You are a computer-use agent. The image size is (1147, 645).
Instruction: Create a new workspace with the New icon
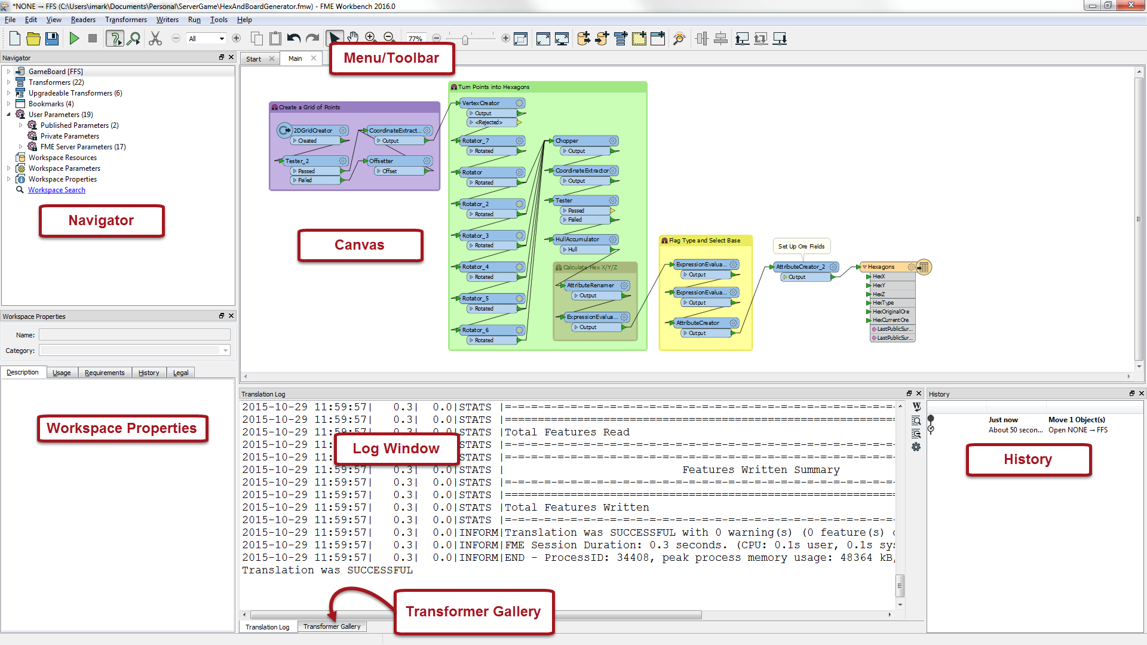point(14,39)
